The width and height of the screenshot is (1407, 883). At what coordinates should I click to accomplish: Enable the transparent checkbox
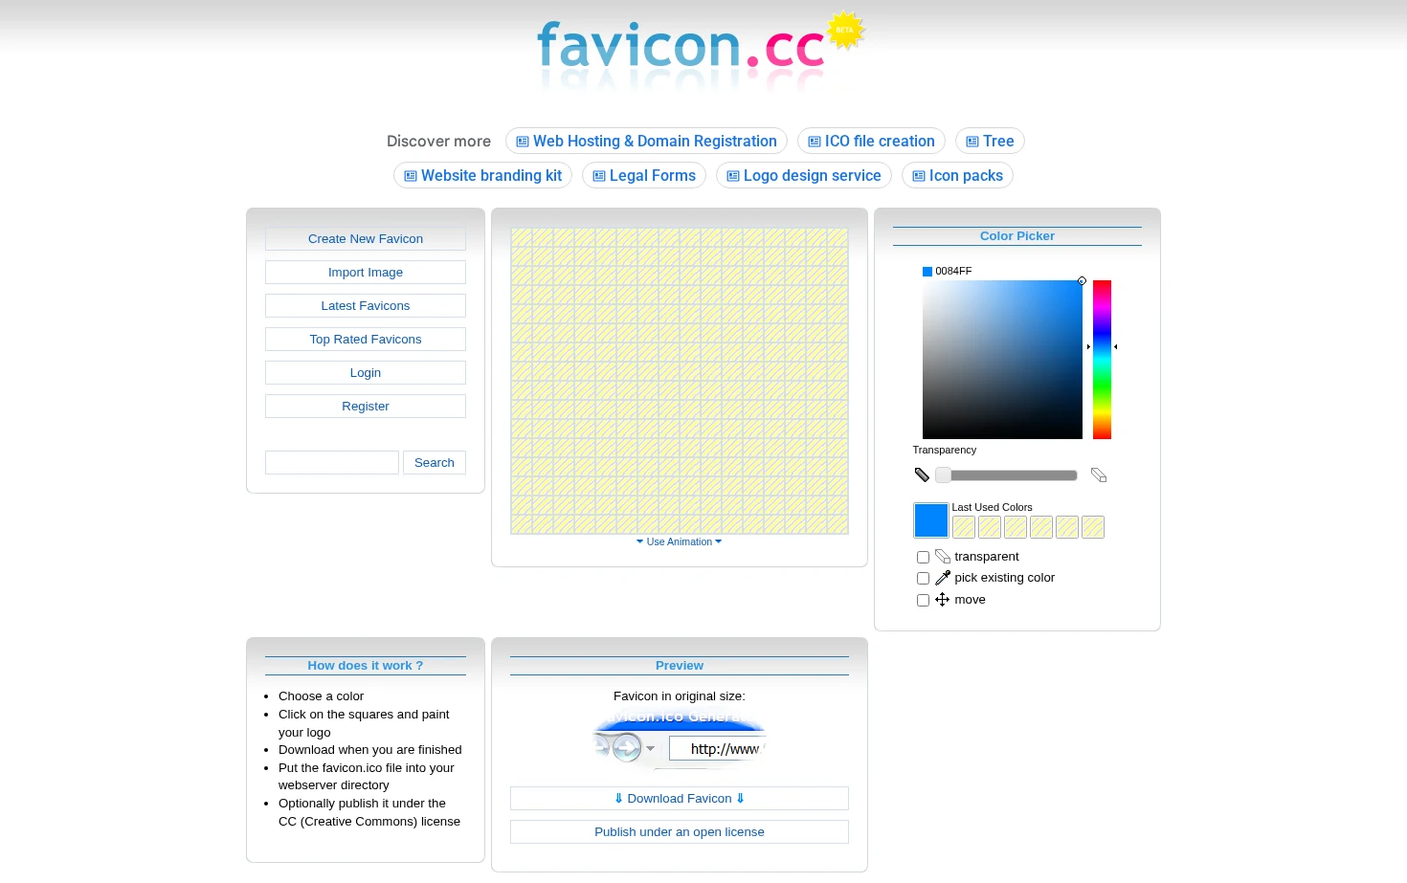923,557
